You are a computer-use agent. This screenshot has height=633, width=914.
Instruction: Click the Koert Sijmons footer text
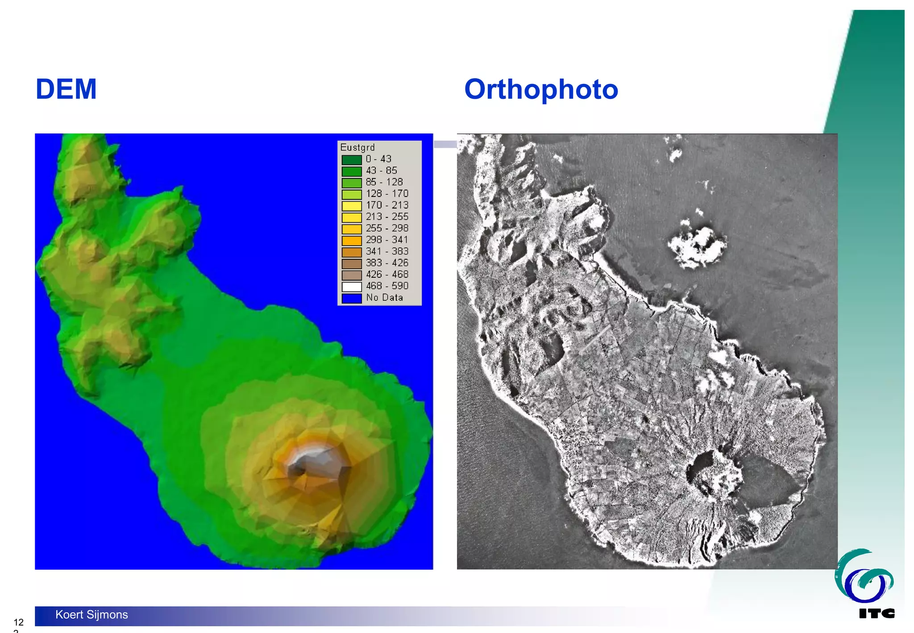[91, 615]
